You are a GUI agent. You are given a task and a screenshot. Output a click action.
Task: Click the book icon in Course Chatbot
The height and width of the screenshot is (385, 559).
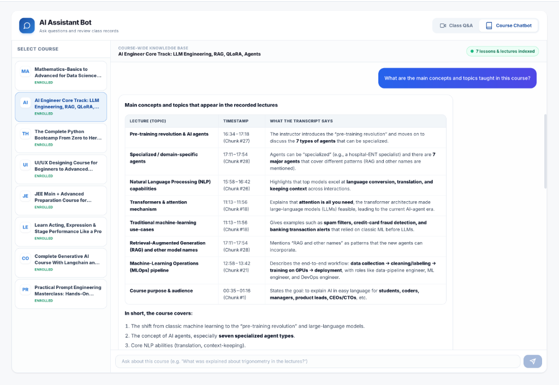[489, 26]
